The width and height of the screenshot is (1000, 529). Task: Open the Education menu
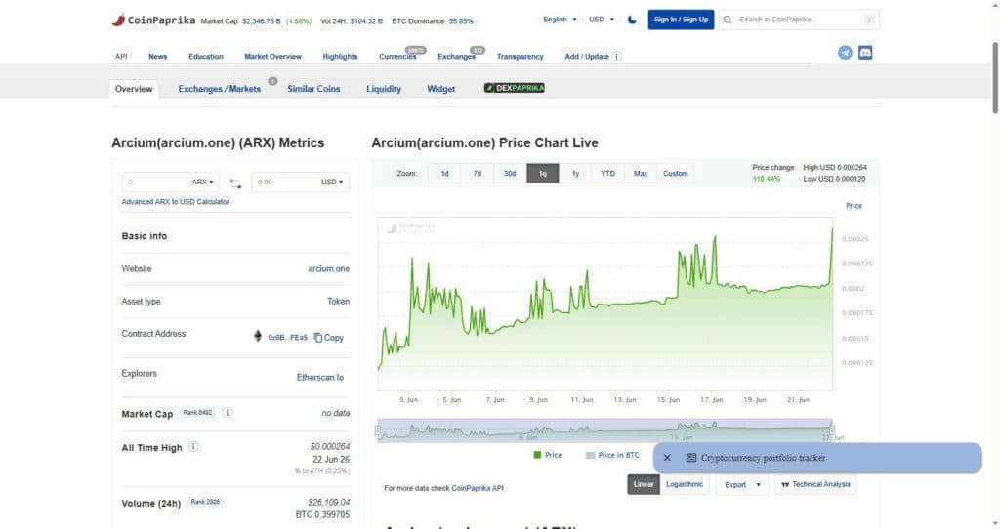click(x=206, y=56)
